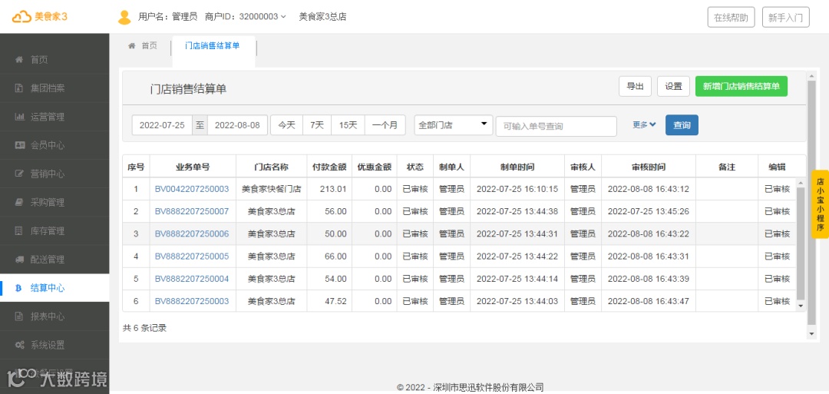The width and height of the screenshot is (829, 394).
Task: Click the document icon beside 报表中心
Action: pyautogui.click(x=19, y=316)
